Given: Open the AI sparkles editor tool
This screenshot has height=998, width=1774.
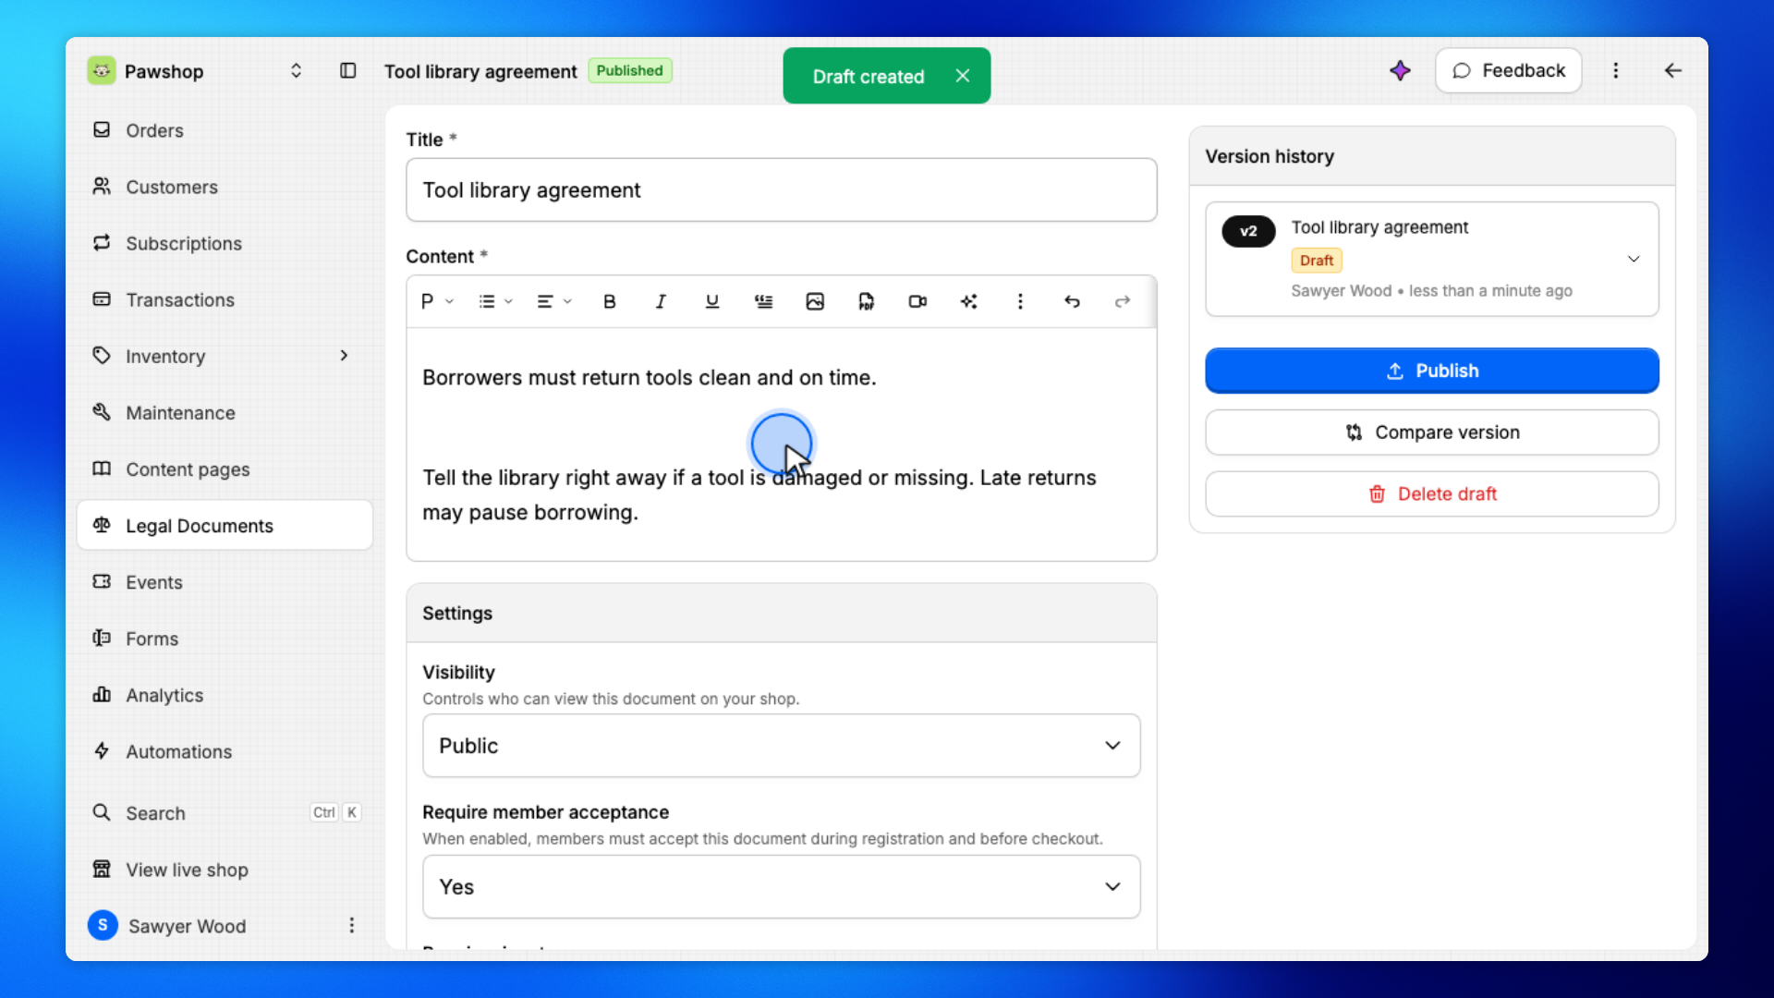Looking at the screenshot, I should pyautogui.click(x=968, y=301).
